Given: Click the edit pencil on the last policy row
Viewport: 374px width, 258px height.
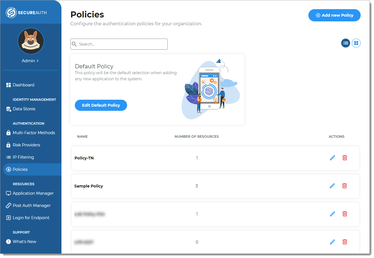Looking at the screenshot, I should click(x=332, y=242).
